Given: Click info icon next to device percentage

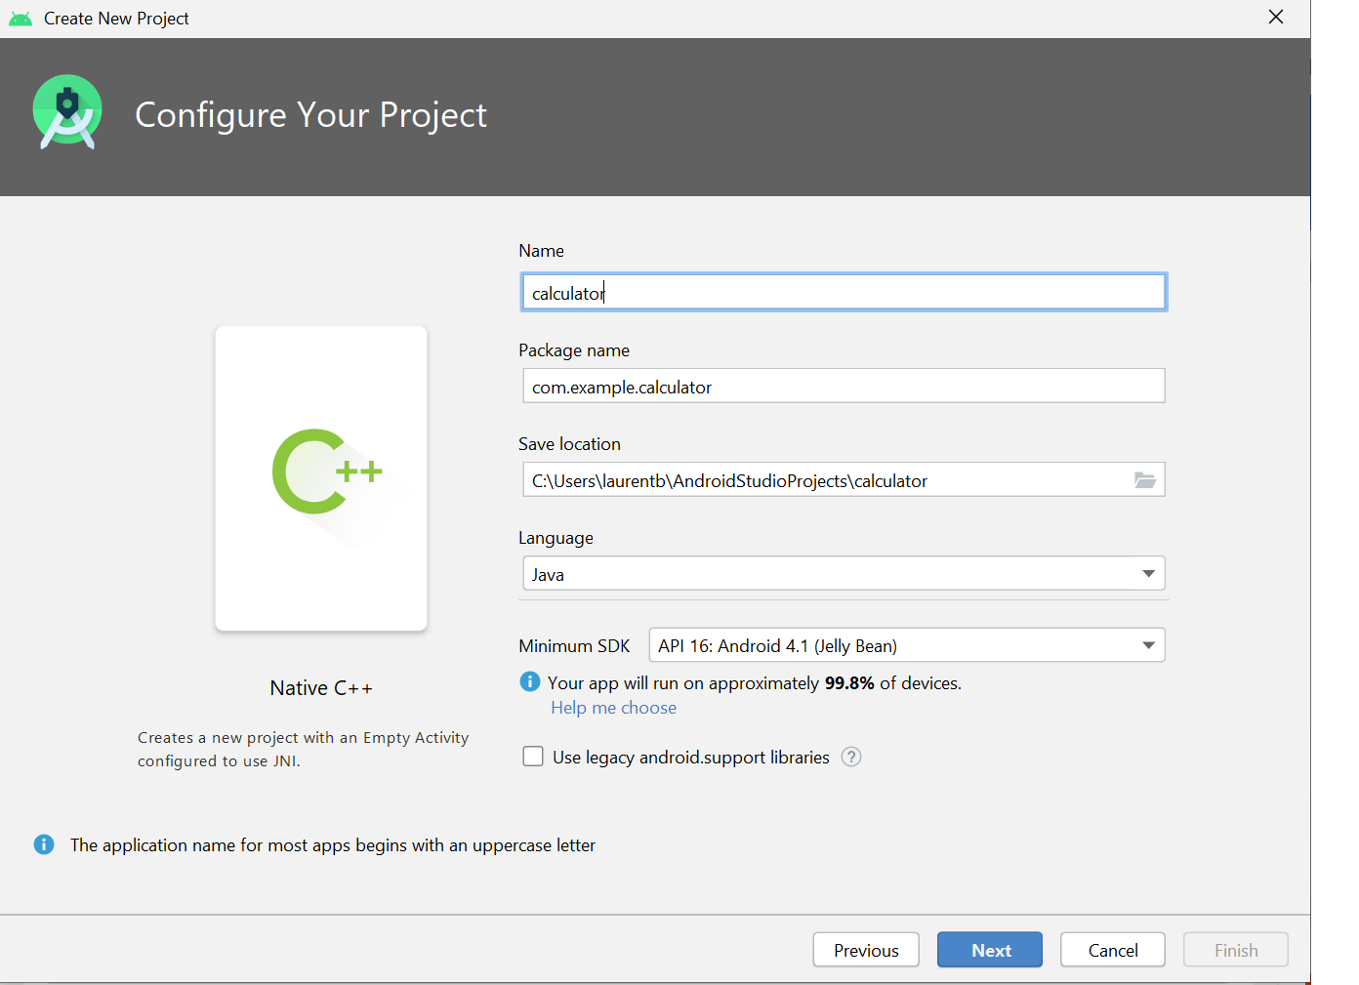Looking at the screenshot, I should tap(530, 681).
